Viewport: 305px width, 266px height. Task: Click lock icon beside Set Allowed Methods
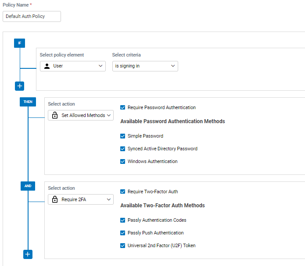coord(55,115)
